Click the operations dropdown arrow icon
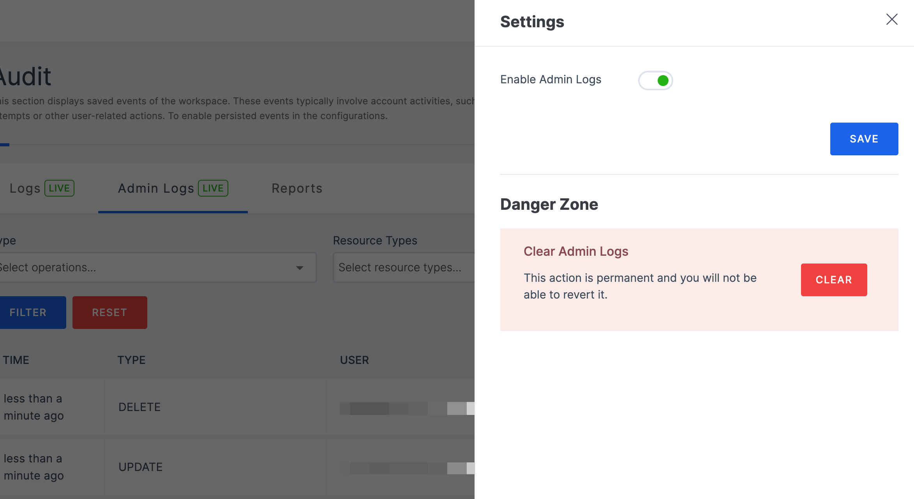This screenshot has width=914, height=499. point(299,267)
